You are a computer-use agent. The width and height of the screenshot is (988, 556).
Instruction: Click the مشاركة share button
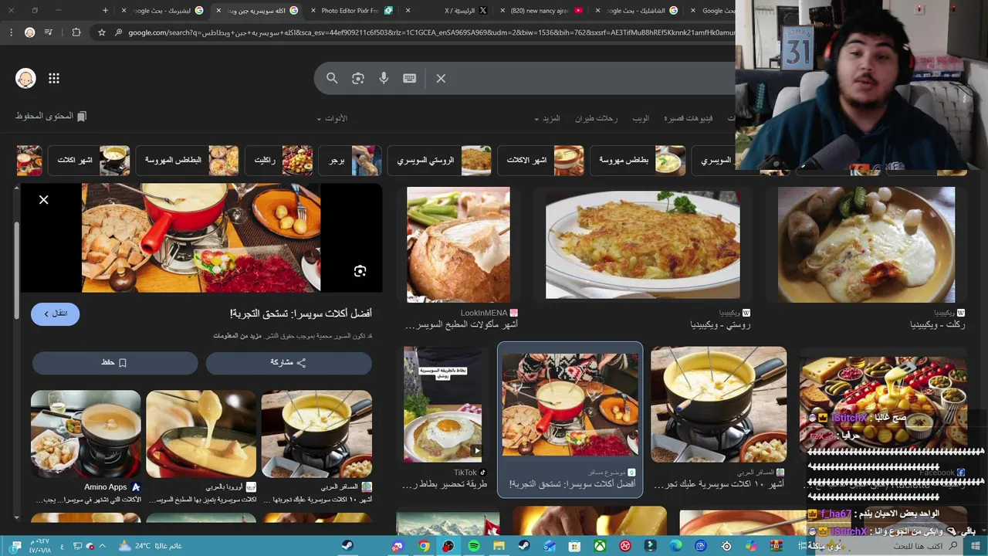click(289, 362)
